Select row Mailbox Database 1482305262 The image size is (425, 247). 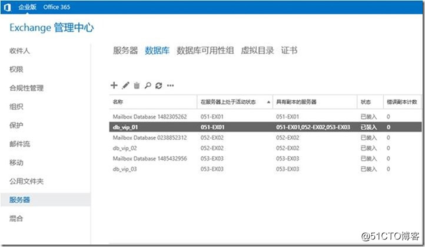coord(265,117)
